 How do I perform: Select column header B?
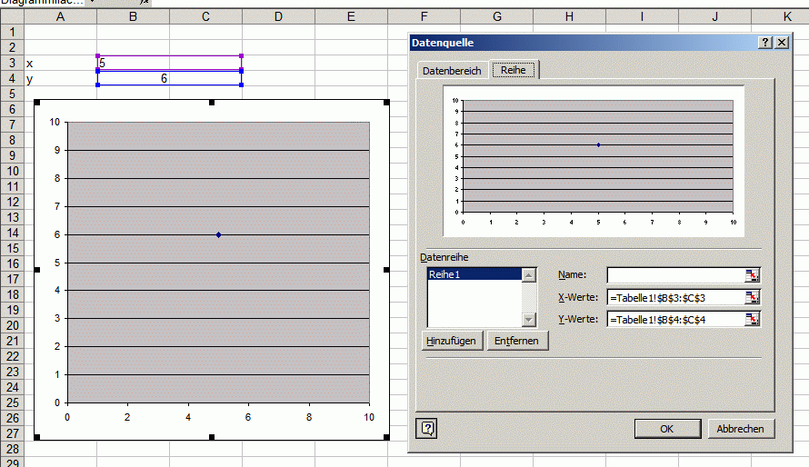tap(133, 16)
